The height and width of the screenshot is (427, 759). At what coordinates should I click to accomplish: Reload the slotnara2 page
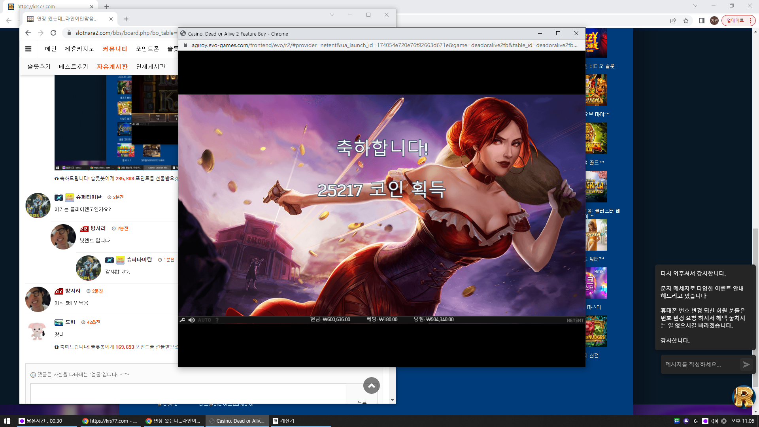point(53,33)
